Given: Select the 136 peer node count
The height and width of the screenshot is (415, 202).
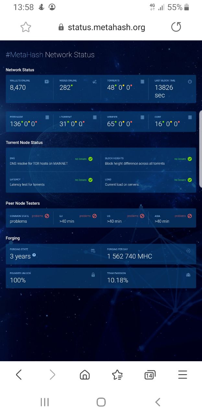Looking at the screenshot, I should [15, 124].
